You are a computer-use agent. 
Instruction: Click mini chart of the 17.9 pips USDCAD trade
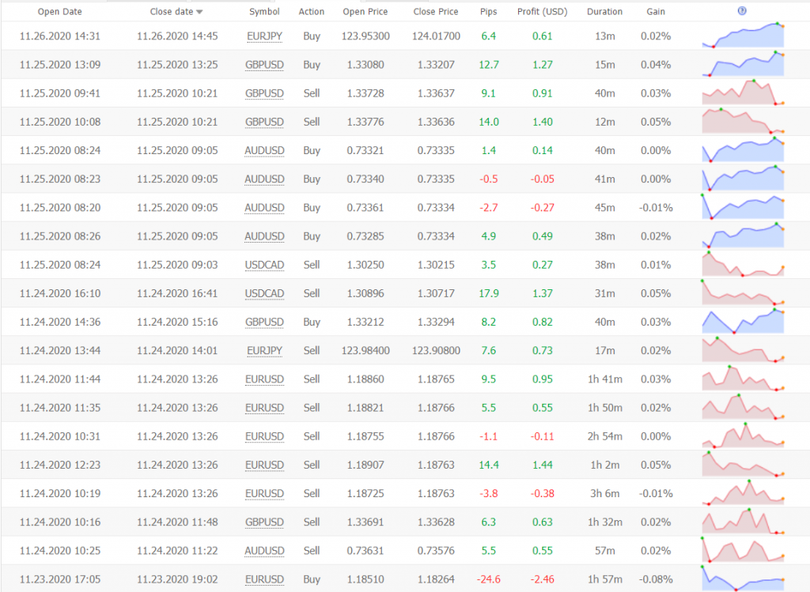[x=742, y=293]
